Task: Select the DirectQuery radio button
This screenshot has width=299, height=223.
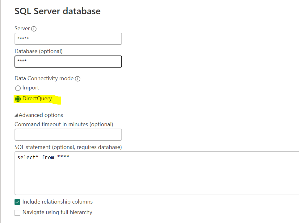Action: coord(18,99)
